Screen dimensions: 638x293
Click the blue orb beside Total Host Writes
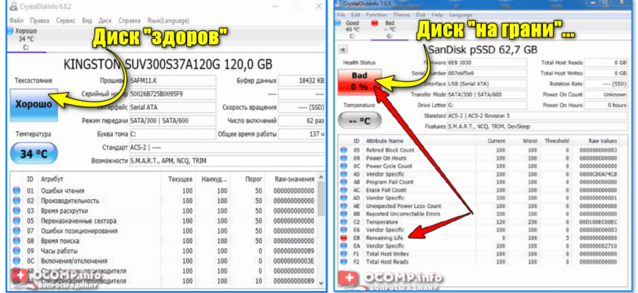(x=344, y=253)
